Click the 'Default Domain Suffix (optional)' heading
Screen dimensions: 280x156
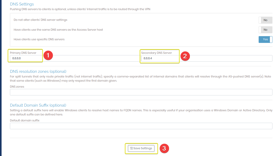click(x=38, y=105)
